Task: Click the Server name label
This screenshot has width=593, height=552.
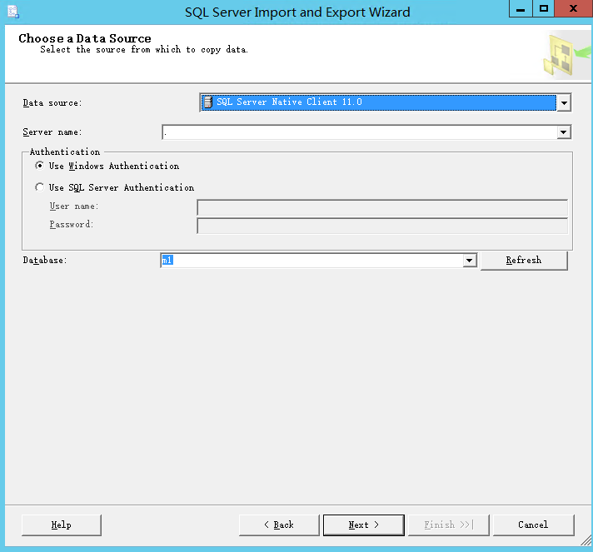Action: coord(52,132)
